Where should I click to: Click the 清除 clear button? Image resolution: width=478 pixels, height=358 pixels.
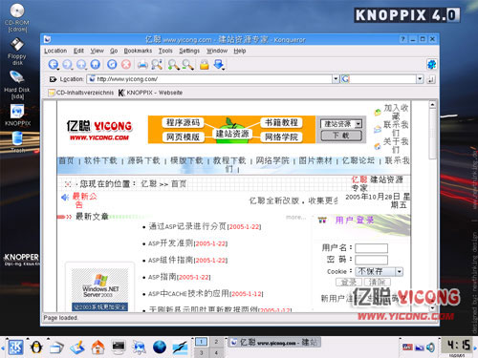(x=377, y=282)
